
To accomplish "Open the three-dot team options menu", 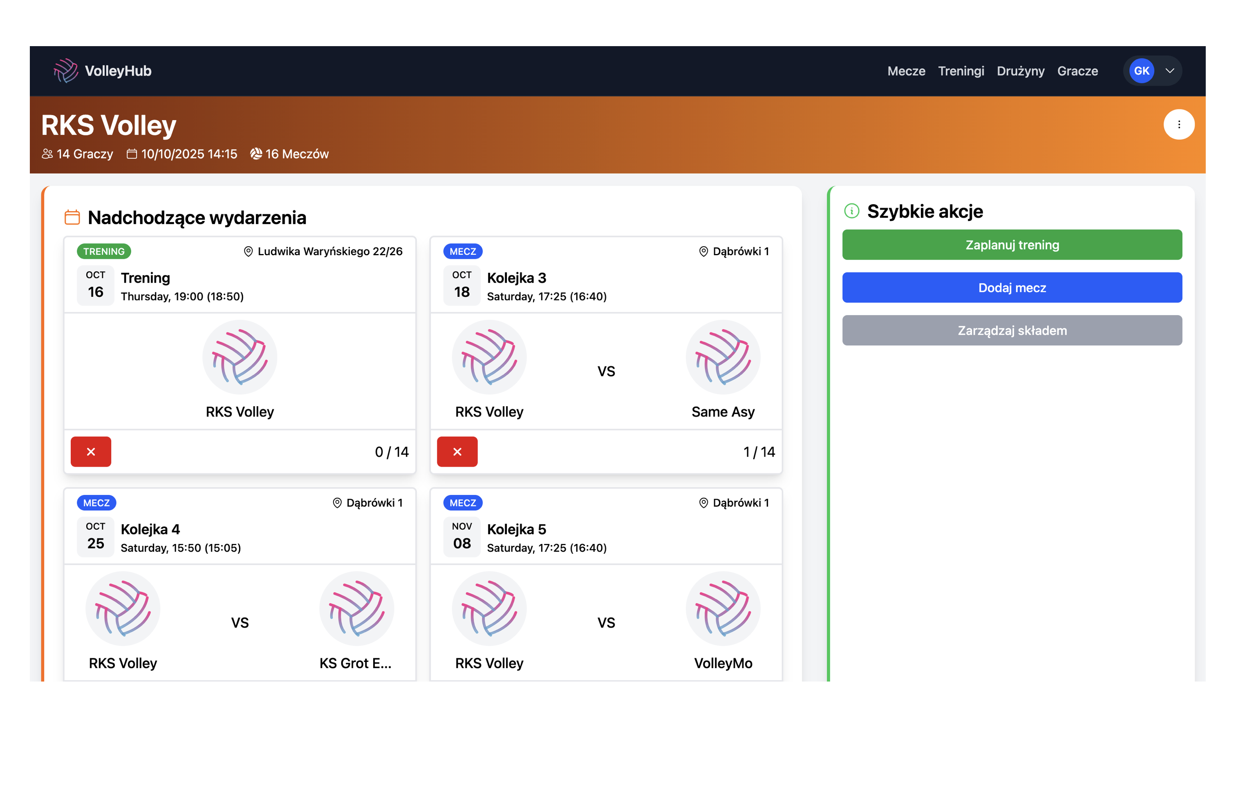I will (x=1178, y=125).
